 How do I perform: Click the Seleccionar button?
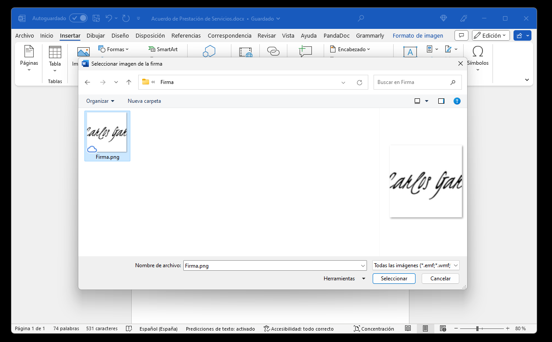coord(394,279)
